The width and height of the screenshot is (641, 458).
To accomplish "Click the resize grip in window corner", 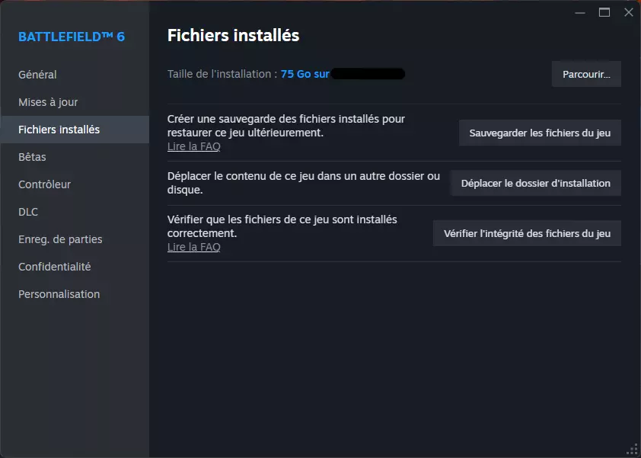I will pyautogui.click(x=632, y=449).
